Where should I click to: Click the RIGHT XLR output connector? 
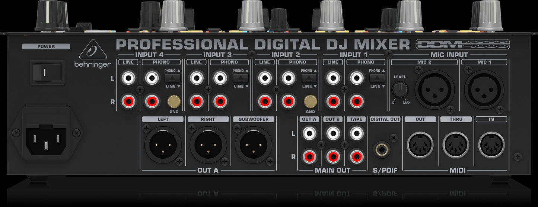pos(208,145)
